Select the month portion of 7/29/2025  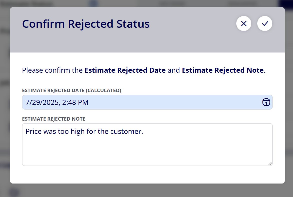coord(27,102)
